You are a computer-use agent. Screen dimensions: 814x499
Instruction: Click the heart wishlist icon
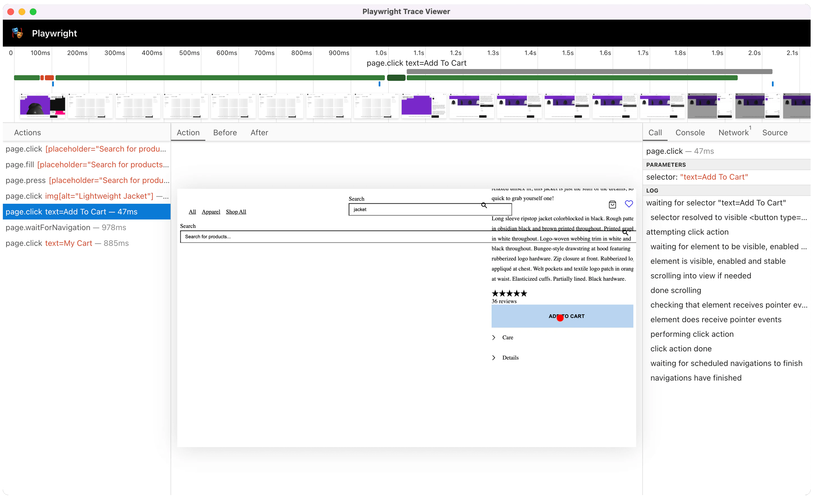(x=629, y=204)
